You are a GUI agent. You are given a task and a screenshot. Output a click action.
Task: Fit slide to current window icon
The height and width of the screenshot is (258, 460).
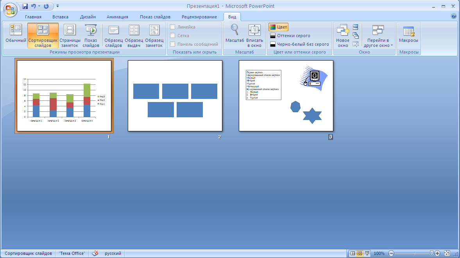tap(447, 253)
